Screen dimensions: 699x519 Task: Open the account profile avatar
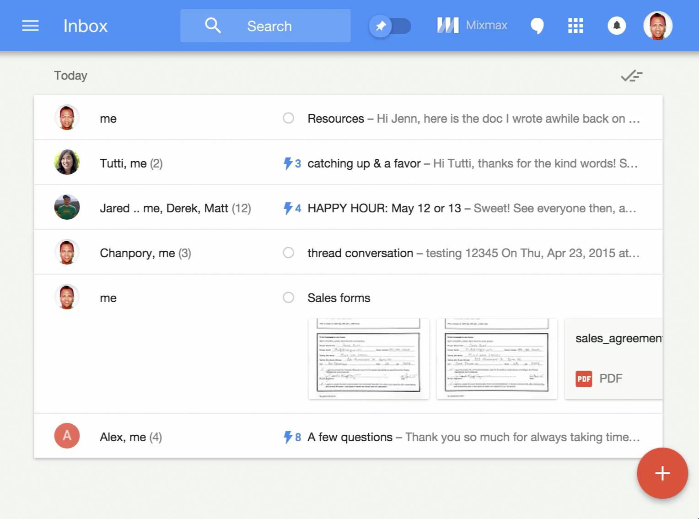tap(658, 26)
